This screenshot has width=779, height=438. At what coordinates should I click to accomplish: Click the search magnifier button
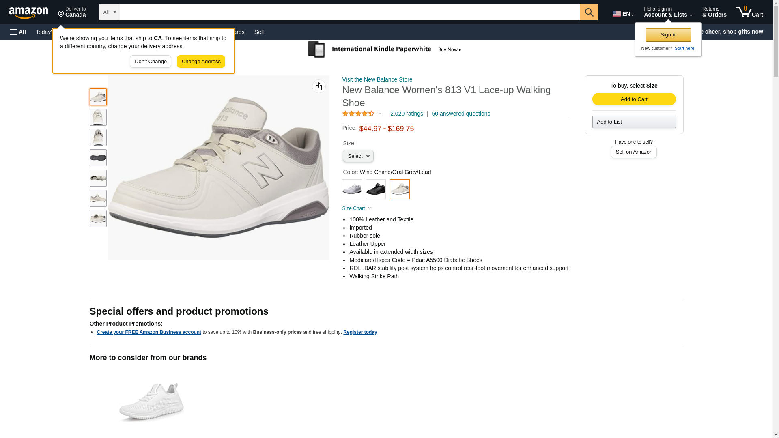[x=589, y=12]
